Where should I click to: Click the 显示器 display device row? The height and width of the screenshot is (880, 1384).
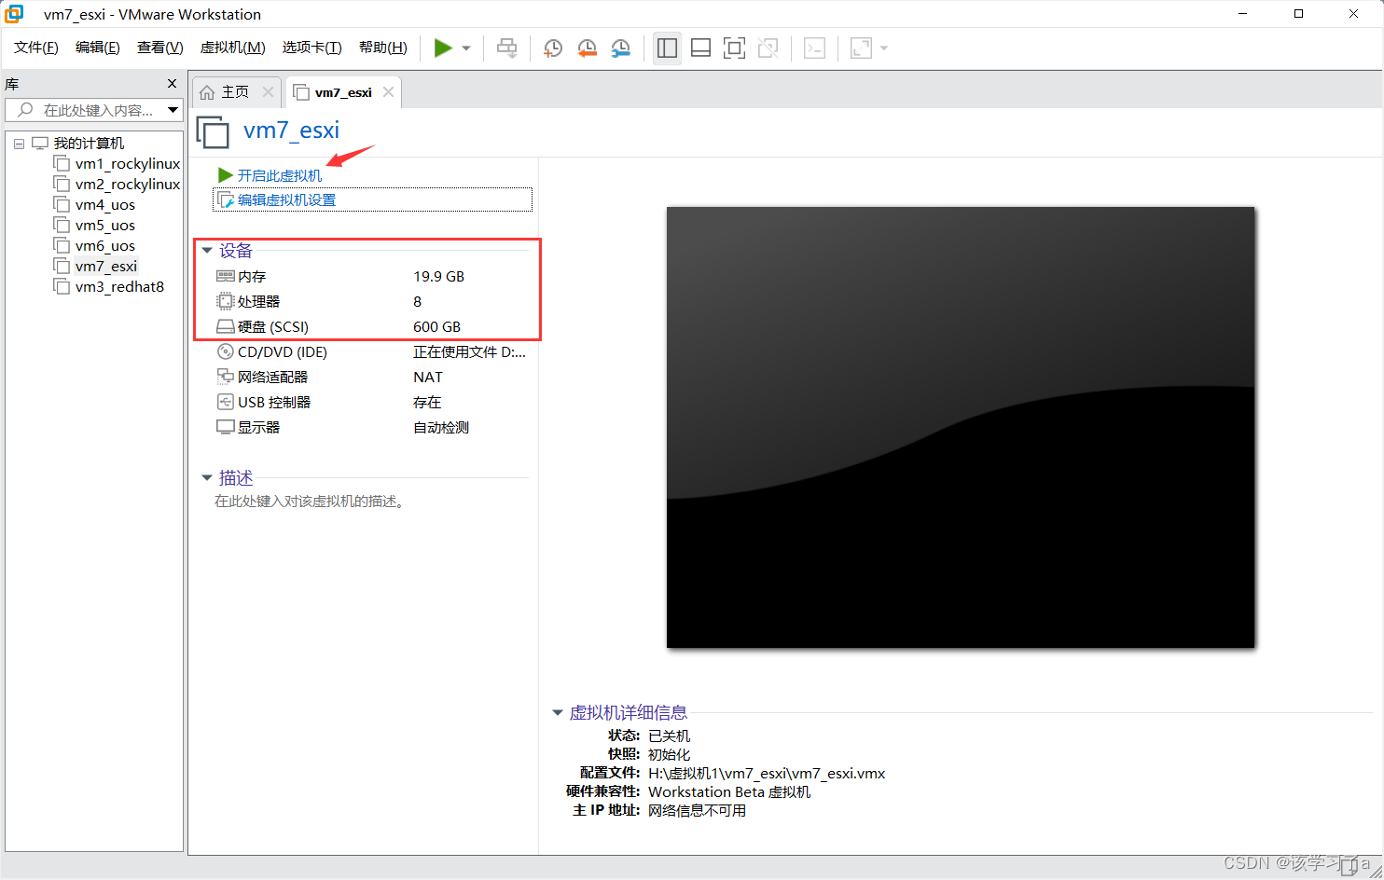pyautogui.click(x=372, y=427)
